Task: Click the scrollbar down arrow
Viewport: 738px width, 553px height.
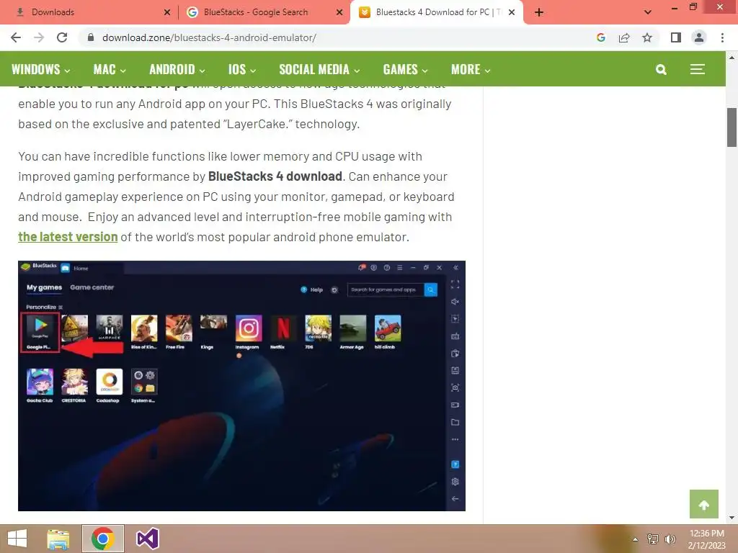Action: point(732,518)
